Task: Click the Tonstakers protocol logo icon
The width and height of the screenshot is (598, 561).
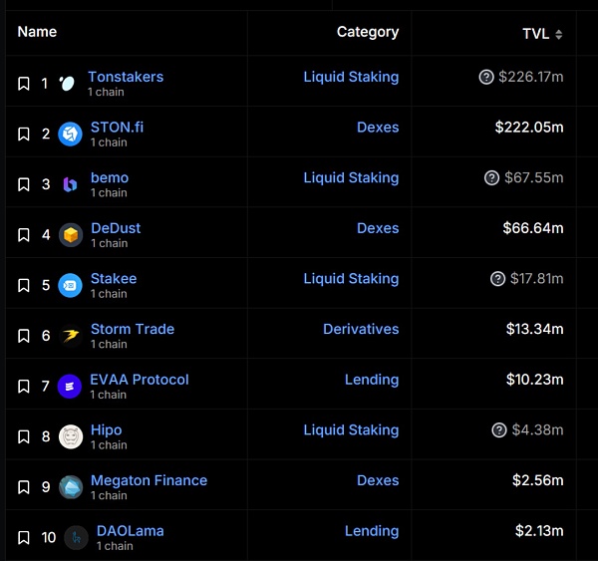Action: [67, 84]
